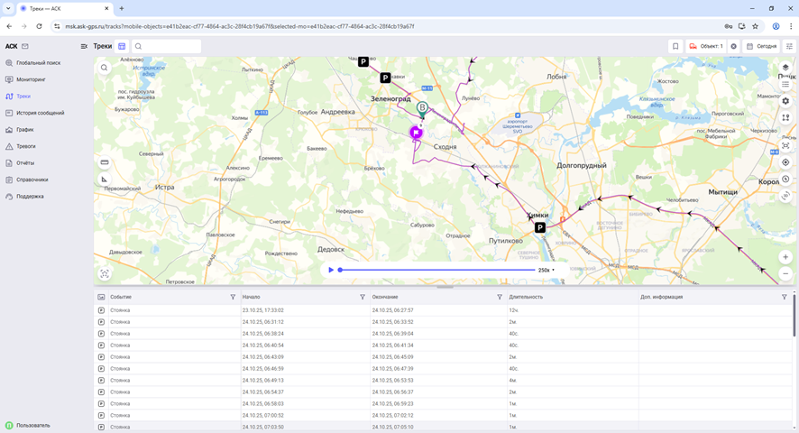Play the track animation
Screen dimensions: 799x433
(x=331, y=270)
